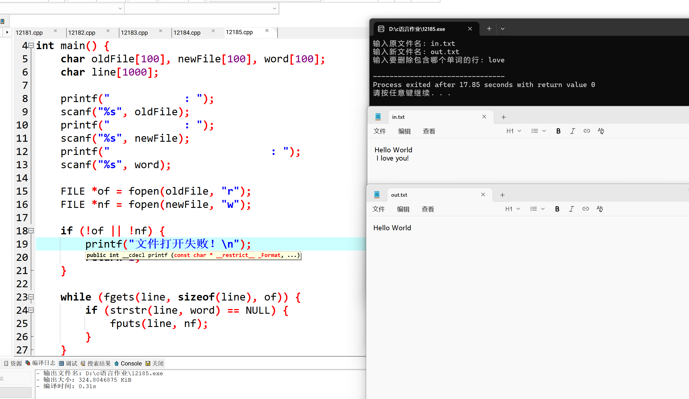
Task: Open new terminal tab with plus icon
Action: point(489,29)
